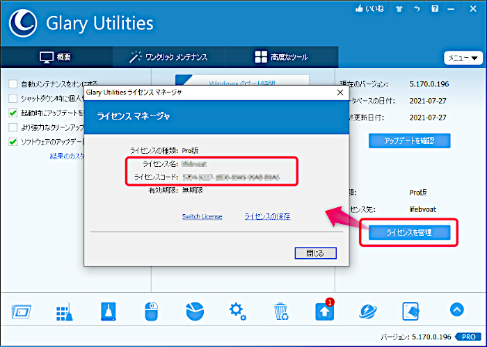Click the ライセンスを管理 button
This screenshot has height=347, width=487.
pos(409,232)
